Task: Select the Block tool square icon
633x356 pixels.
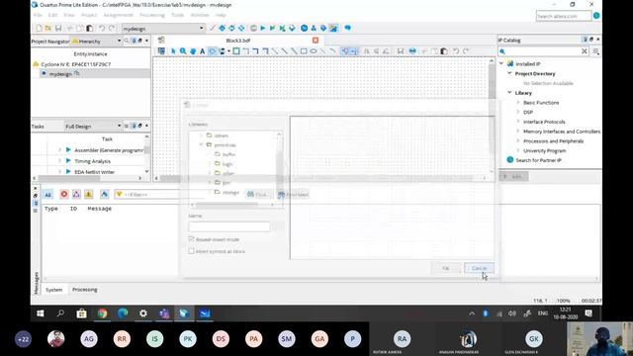Action: pos(236,51)
